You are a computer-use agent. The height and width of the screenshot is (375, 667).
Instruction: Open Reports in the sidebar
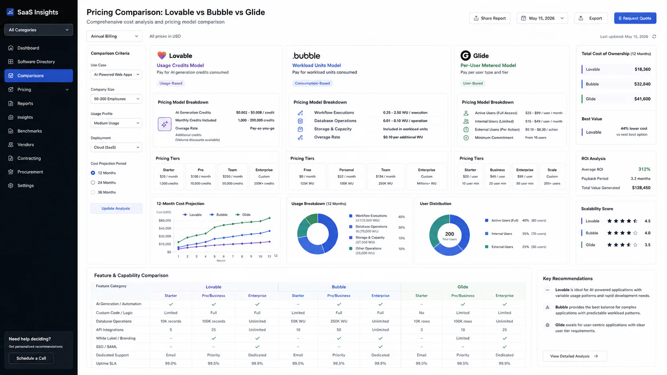point(39,103)
